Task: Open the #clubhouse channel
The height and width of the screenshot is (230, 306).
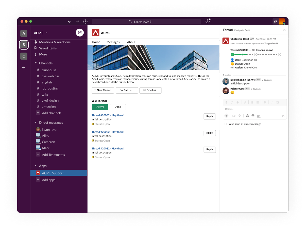Action: (47, 70)
